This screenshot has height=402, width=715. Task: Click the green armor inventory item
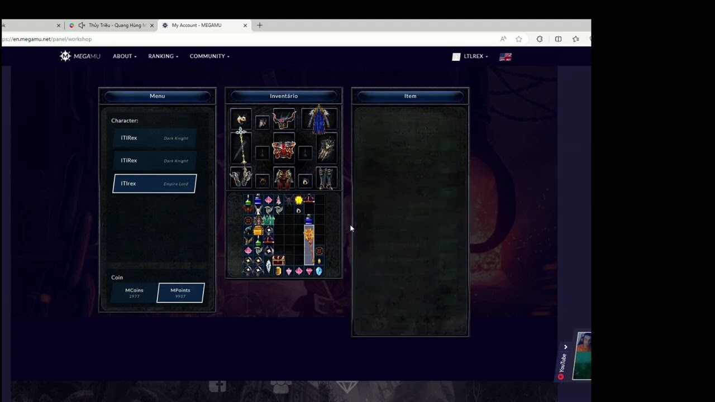pyautogui.click(x=269, y=220)
